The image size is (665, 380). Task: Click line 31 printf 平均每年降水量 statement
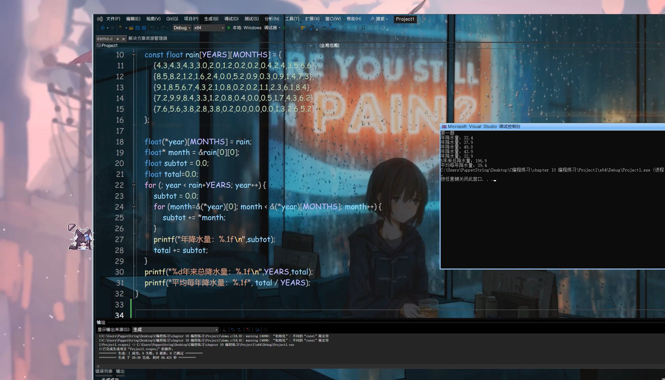coord(227,283)
